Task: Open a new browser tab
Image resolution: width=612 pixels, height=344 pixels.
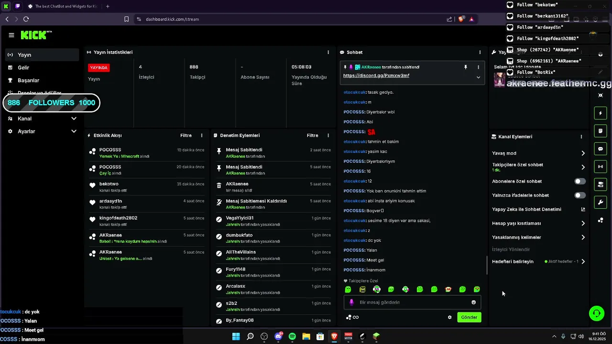Action: pyautogui.click(x=108, y=6)
